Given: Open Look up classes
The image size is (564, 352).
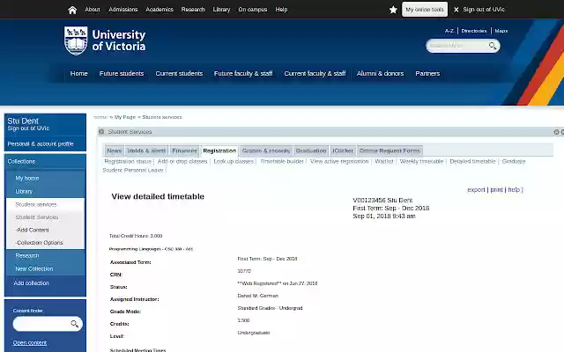Looking at the screenshot, I should pyautogui.click(x=234, y=162).
